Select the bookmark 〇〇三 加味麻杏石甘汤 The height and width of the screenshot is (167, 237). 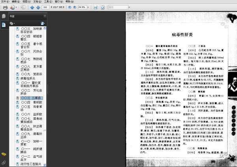tap(31, 30)
